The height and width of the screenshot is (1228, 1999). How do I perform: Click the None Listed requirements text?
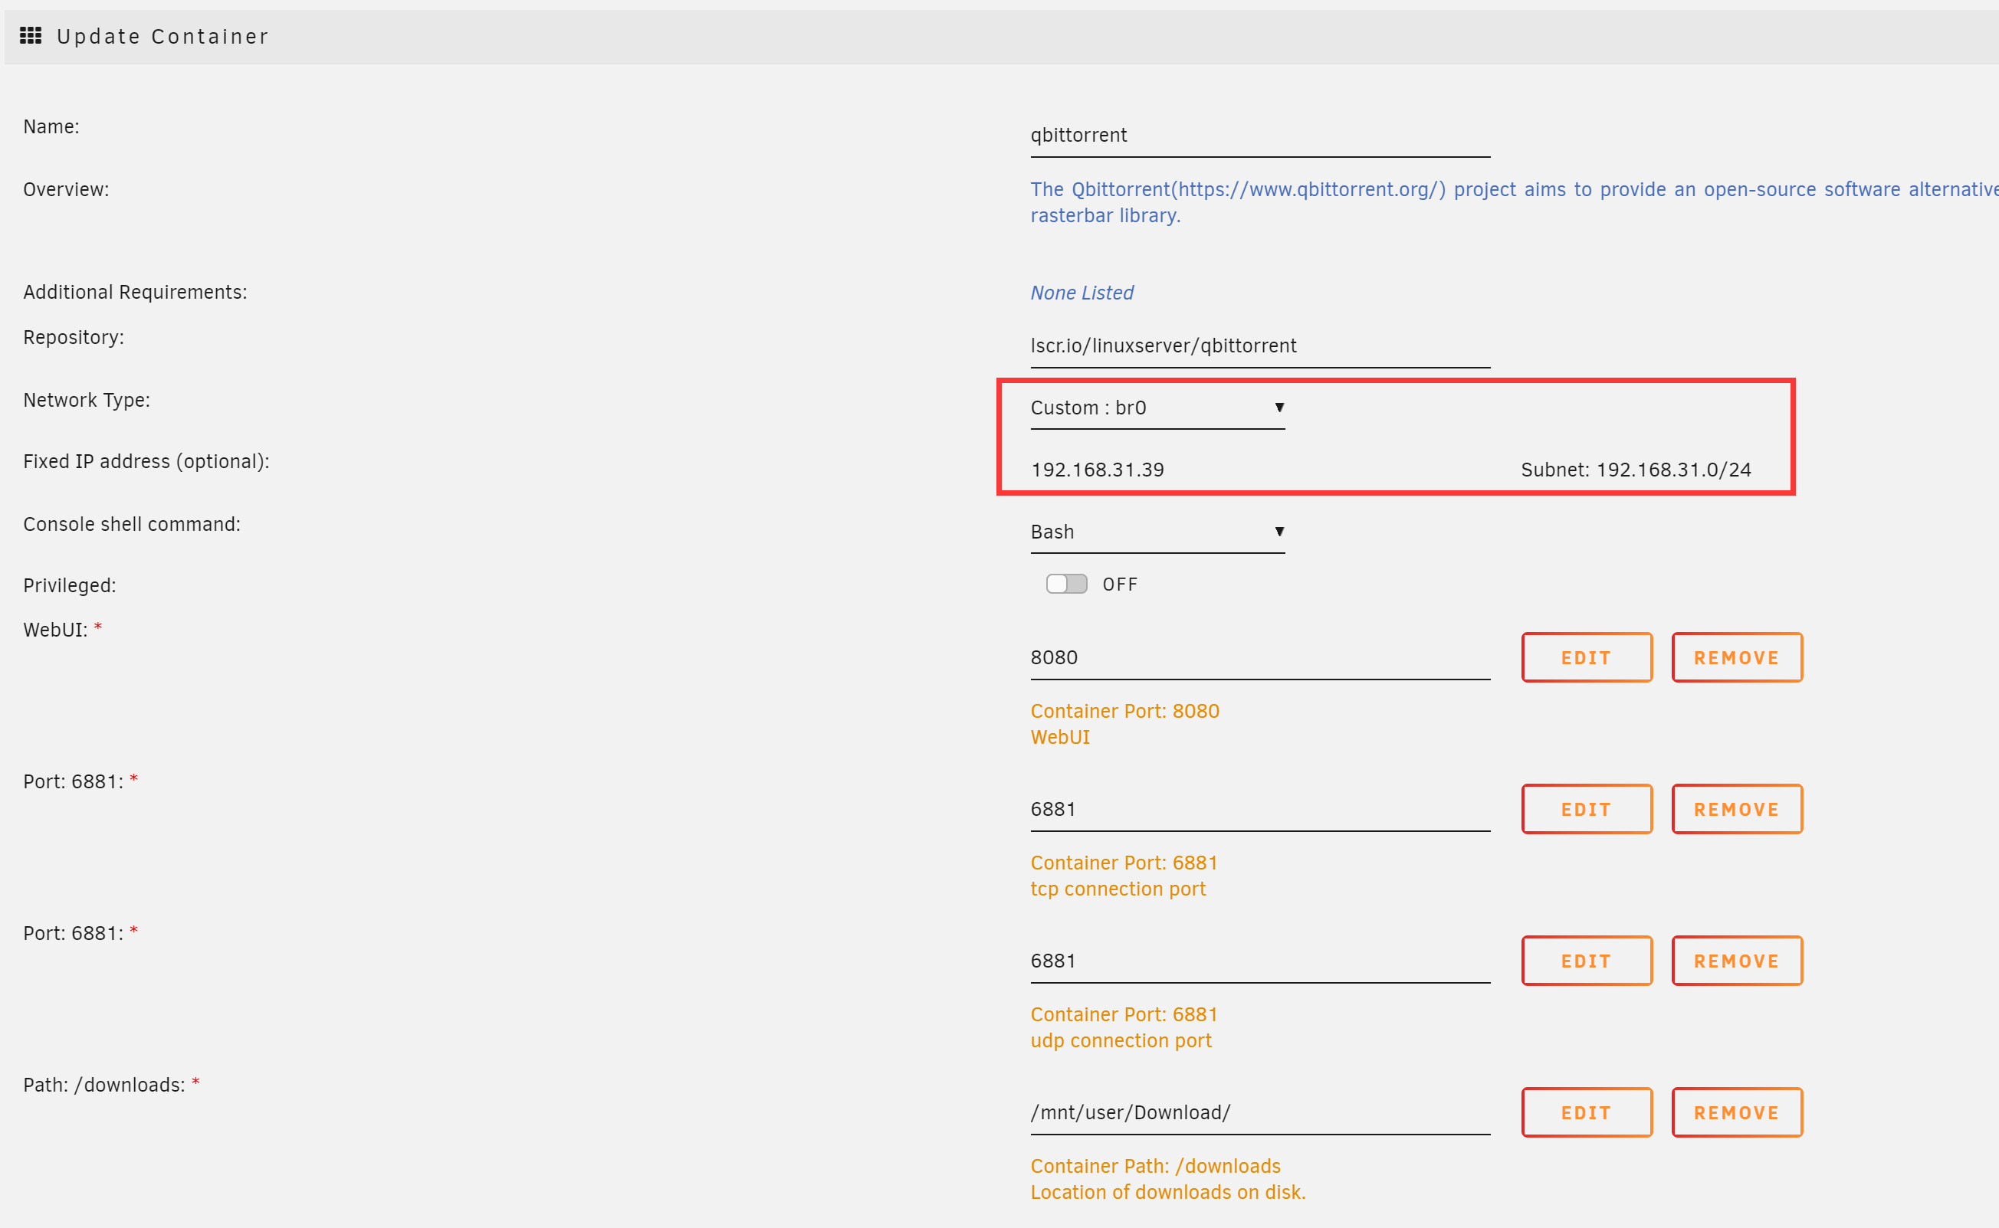[1081, 293]
